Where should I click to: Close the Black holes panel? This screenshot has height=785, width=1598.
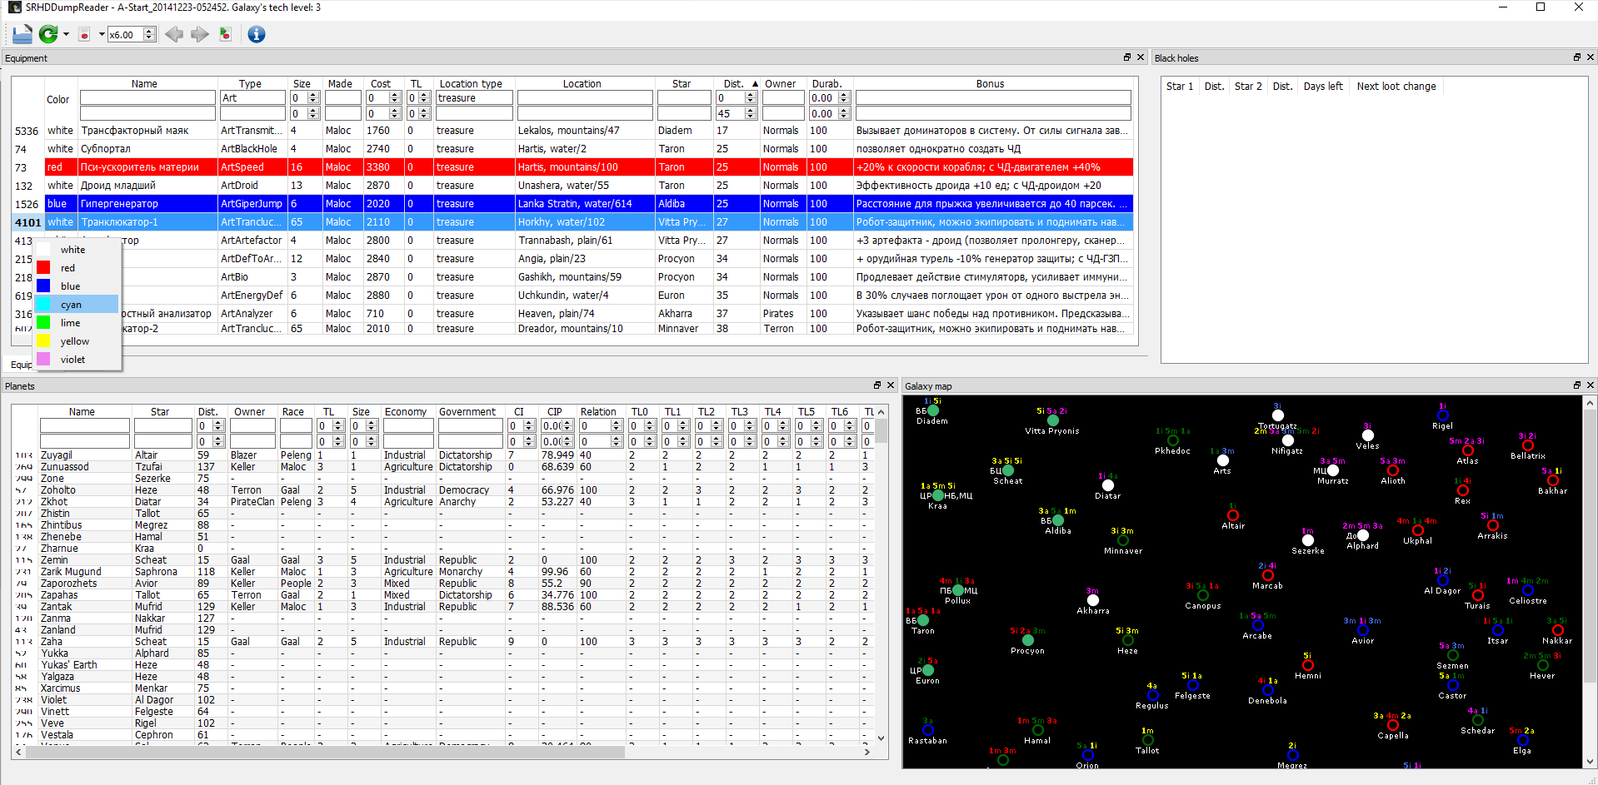point(1590,57)
